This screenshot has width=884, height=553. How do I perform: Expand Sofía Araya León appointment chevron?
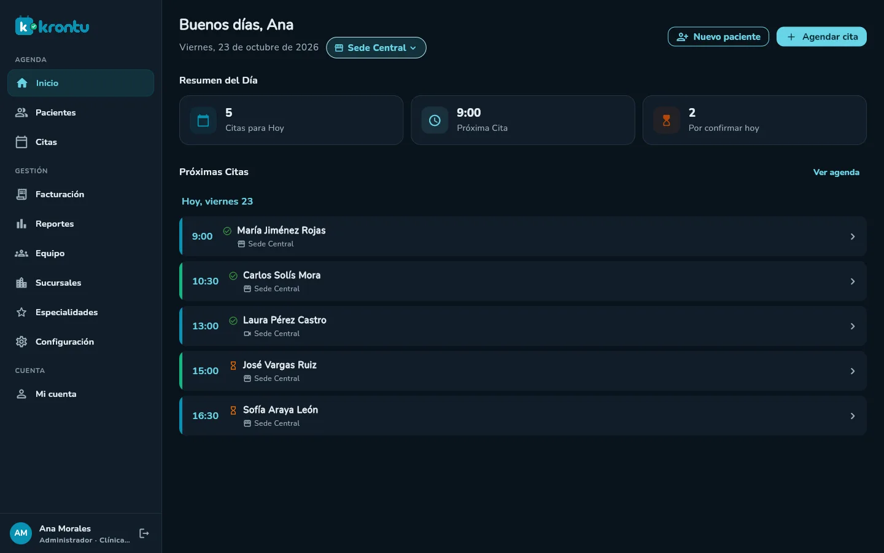853,416
